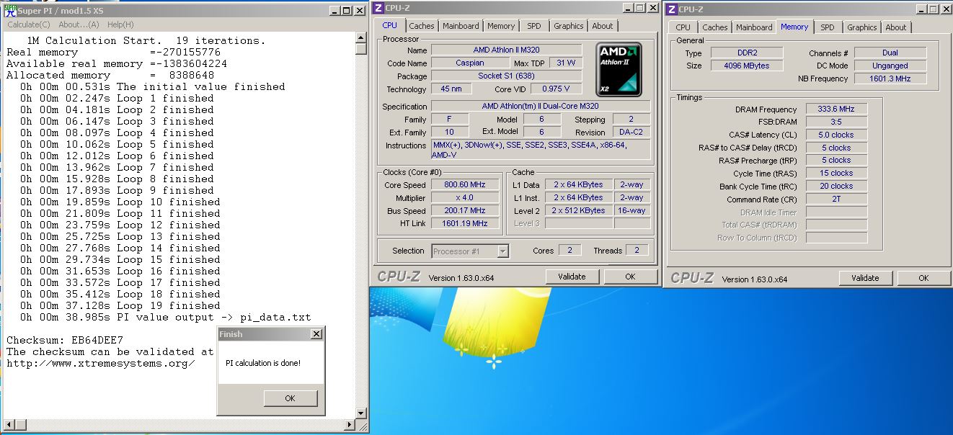
Task: Click the DC Mode value Unganged
Action: pyautogui.click(x=891, y=66)
